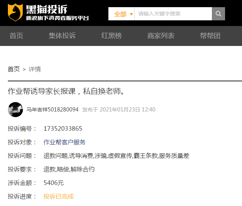Open the 全部 category dropdown
242x206 pixels.
(x=122, y=14)
